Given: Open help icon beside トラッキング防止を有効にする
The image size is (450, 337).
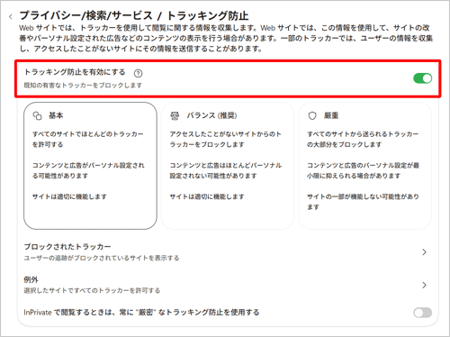Looking at the screenshot, I should tap(138, 73).
